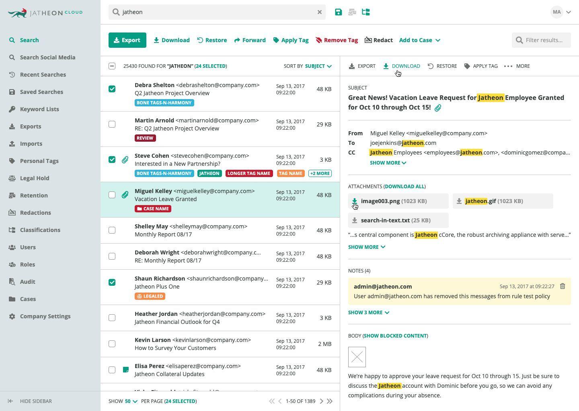The height and width of the screenshot is (411, 579).
Task: Click the green Export button
Action: pos(127,40)
